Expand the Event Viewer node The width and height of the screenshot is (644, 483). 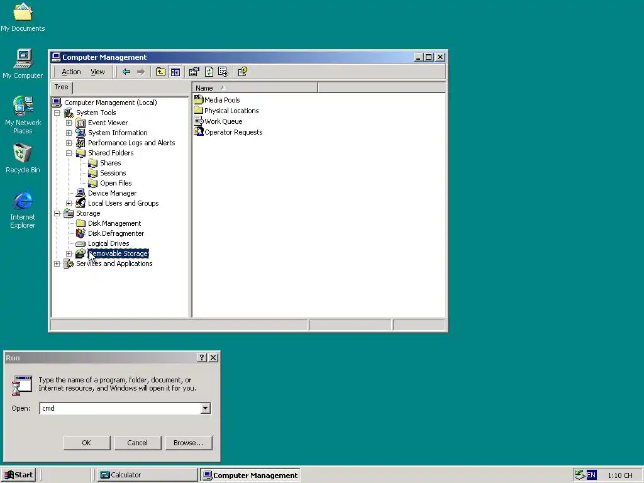click(69, 123)
